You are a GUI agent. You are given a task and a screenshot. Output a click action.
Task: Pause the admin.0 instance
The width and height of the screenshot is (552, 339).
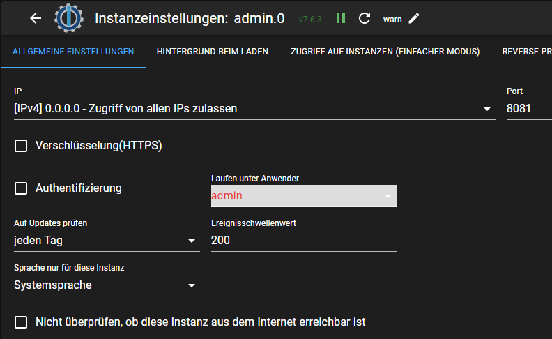341,19
